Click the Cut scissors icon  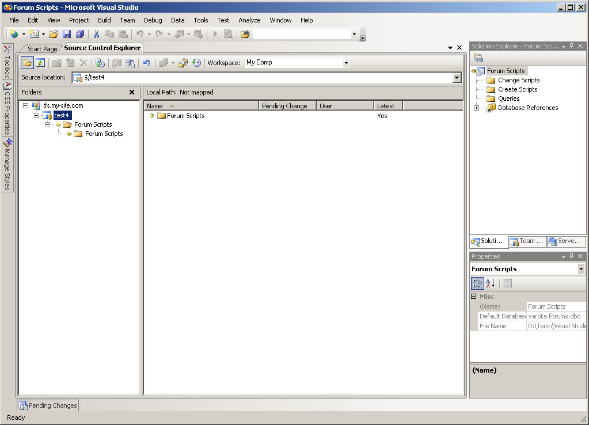coord(97,34)
